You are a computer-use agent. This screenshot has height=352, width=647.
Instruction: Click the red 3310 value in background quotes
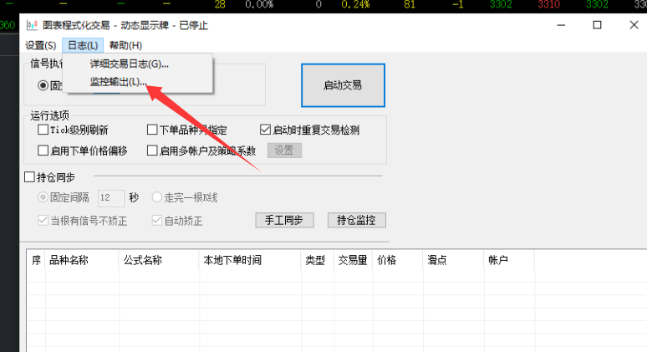point(548,4)
